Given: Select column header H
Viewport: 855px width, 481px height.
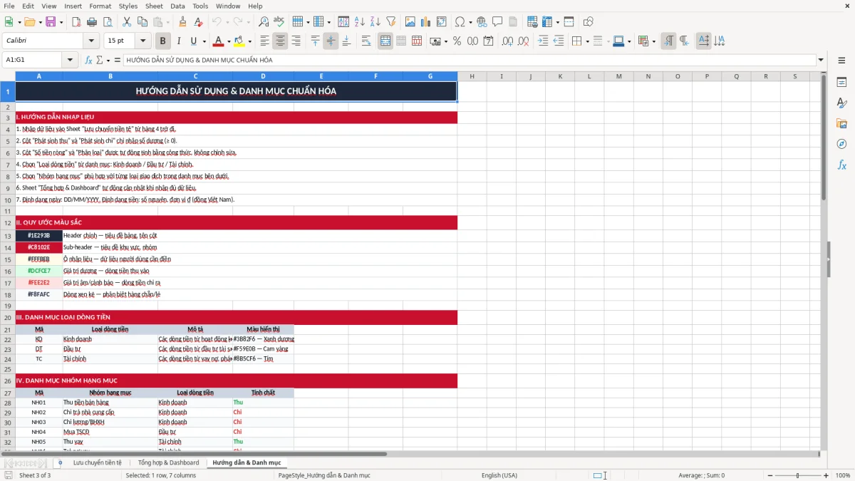Looking at the screenshot, I should pyautogui.click(x=472, y=76).
